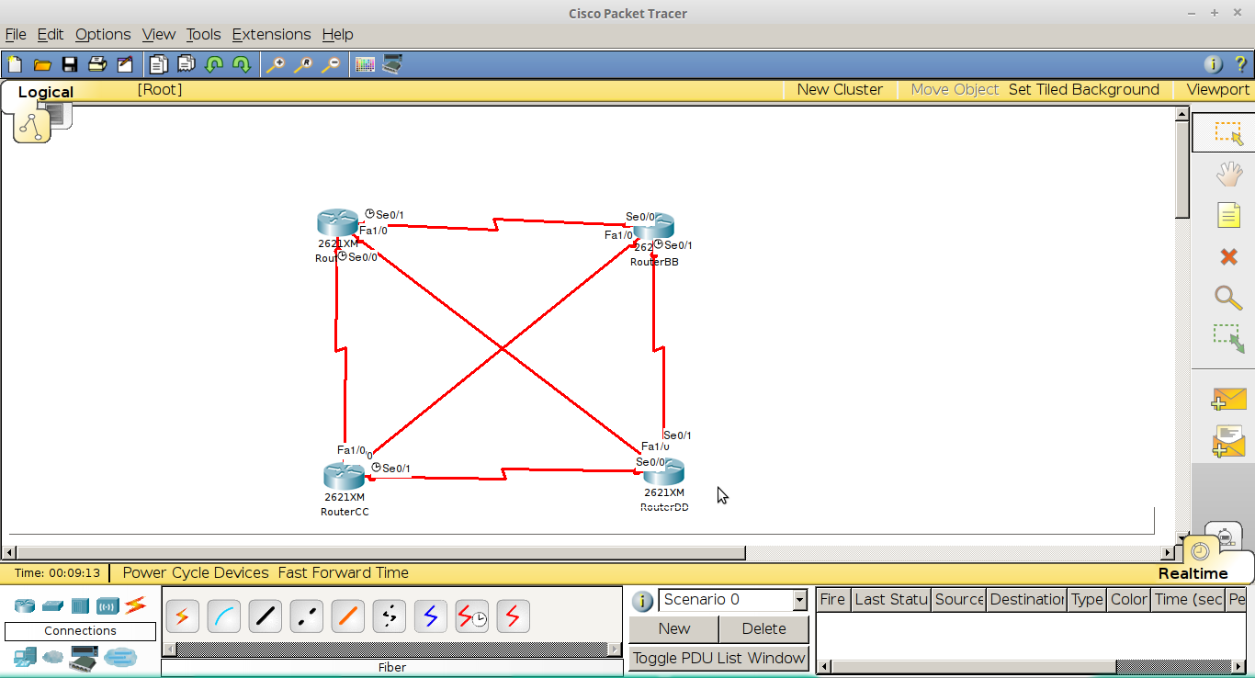The height and width of the screenshot is (678, 1255).
Task: Open the Help menu
Action: pos(337,34)
